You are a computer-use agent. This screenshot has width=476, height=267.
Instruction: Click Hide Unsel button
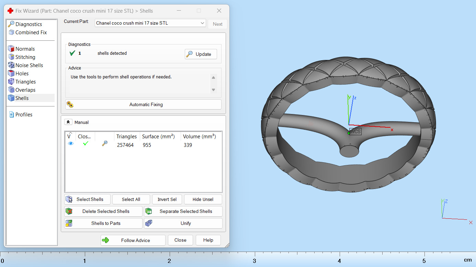tap(203, 199)
